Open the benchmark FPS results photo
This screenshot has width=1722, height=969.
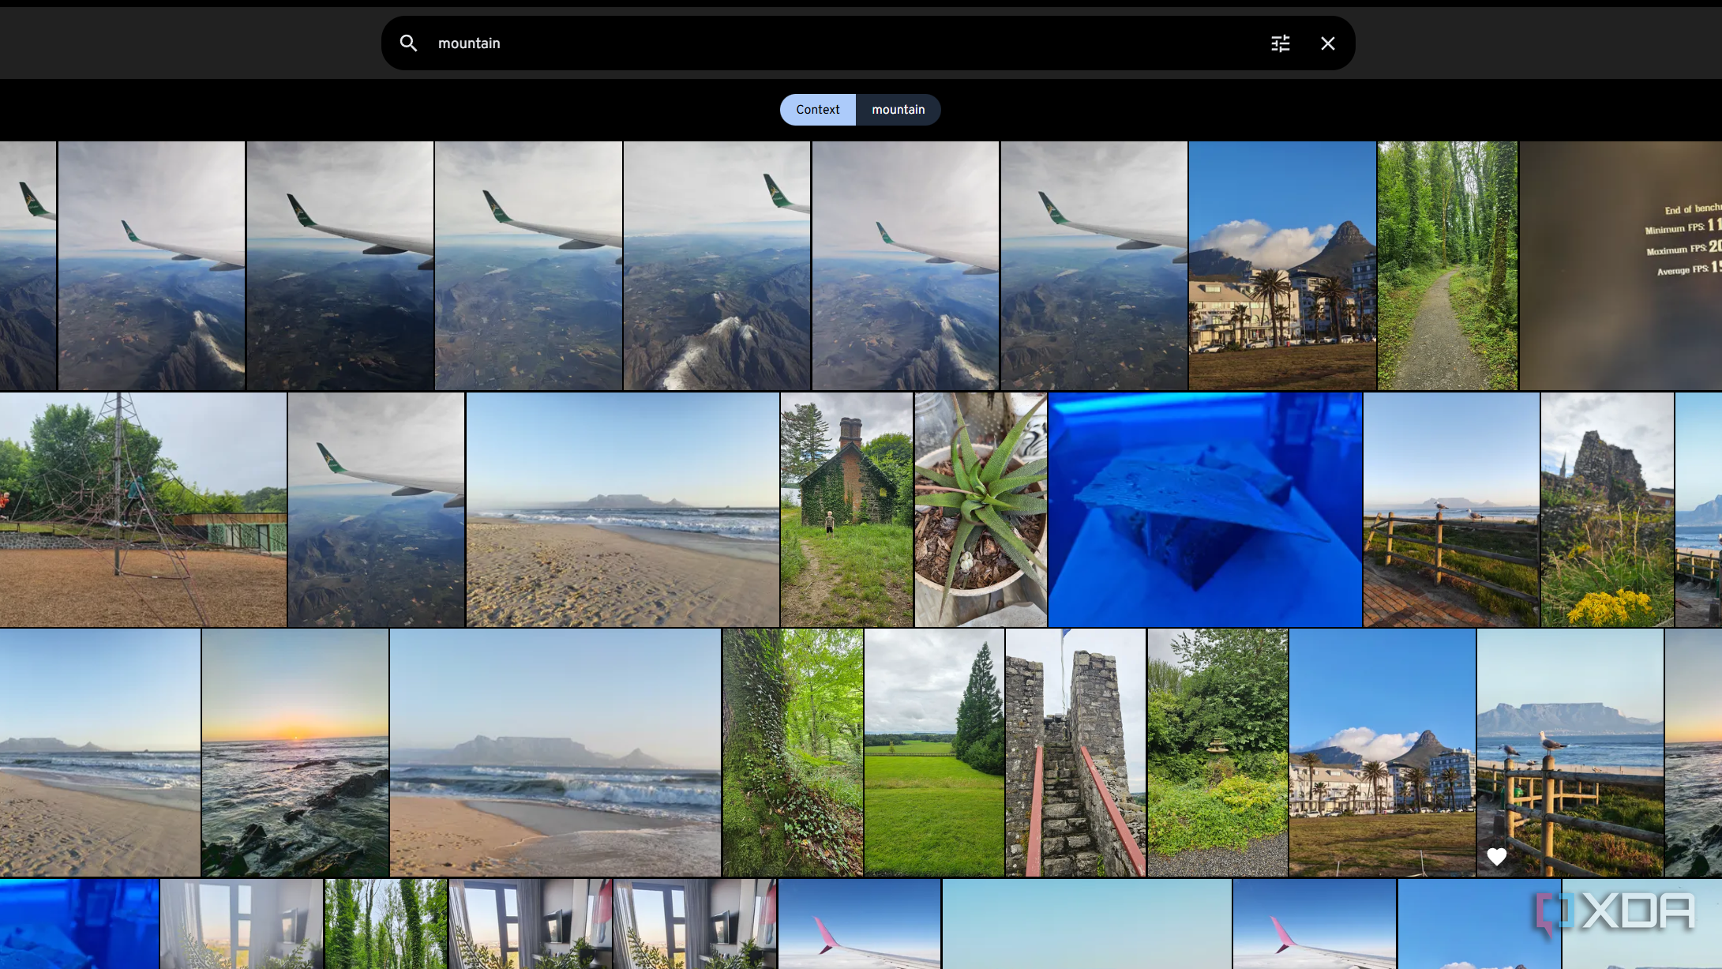pos(1620,265)
